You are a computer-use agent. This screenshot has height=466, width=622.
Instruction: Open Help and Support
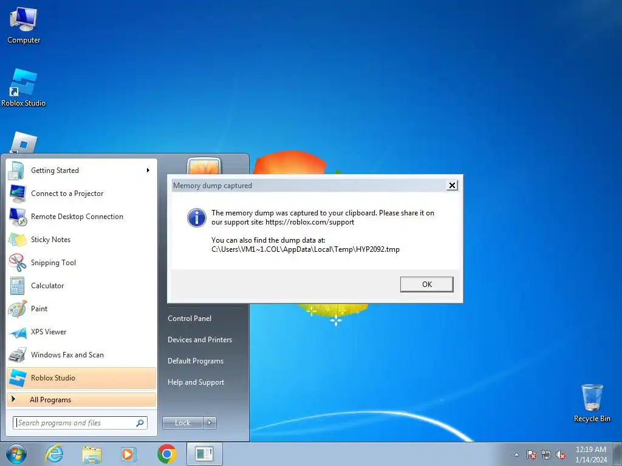[196, 382]
